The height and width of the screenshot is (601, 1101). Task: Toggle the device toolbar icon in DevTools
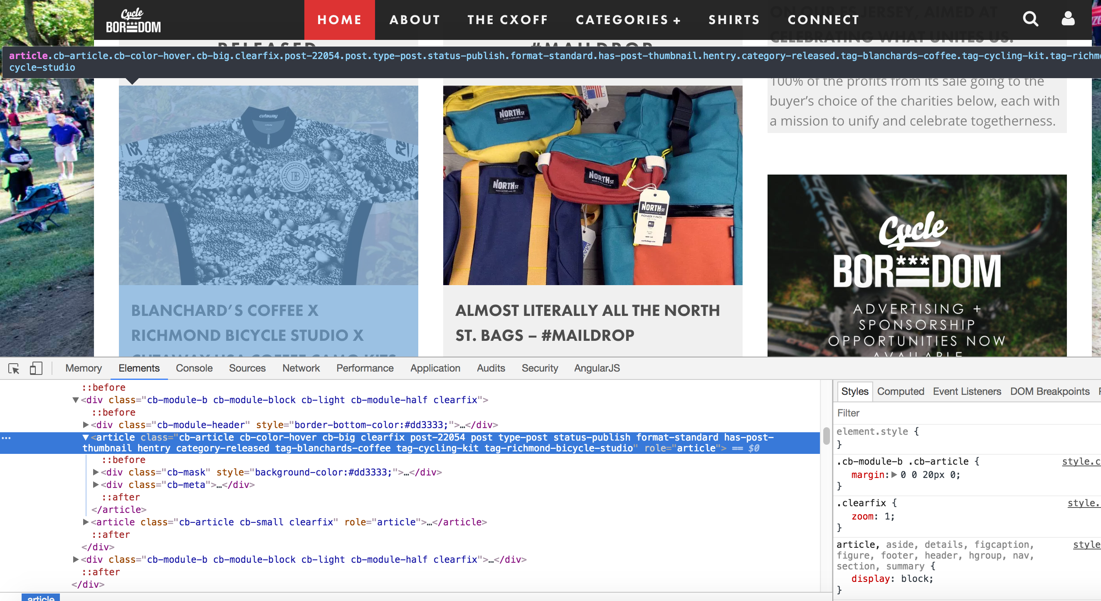coord(36,368)
